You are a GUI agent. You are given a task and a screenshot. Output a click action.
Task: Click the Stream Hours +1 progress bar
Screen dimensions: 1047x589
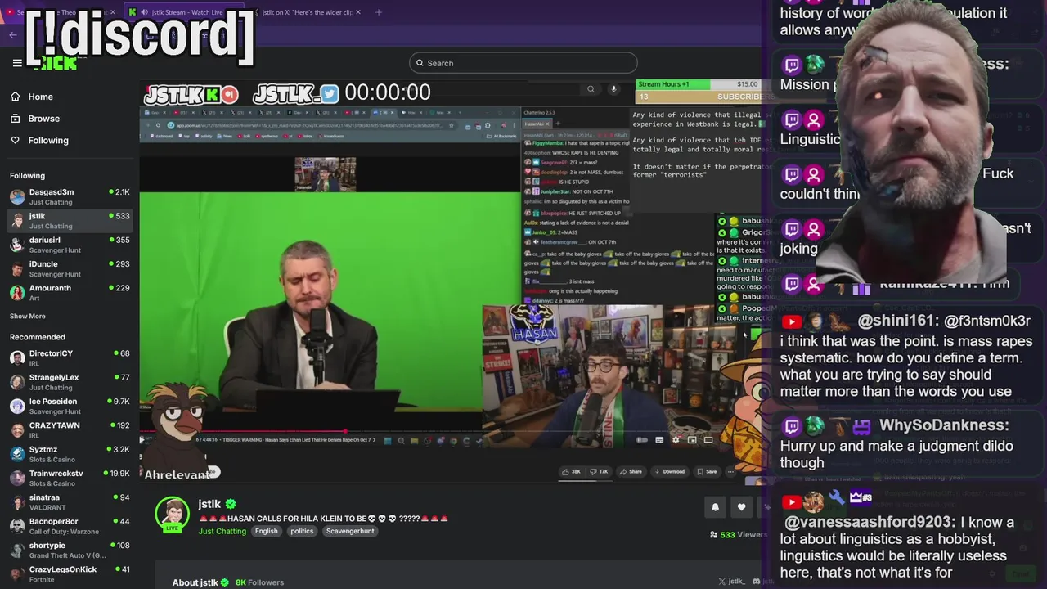pyautogui.click(x=699, y=84)
